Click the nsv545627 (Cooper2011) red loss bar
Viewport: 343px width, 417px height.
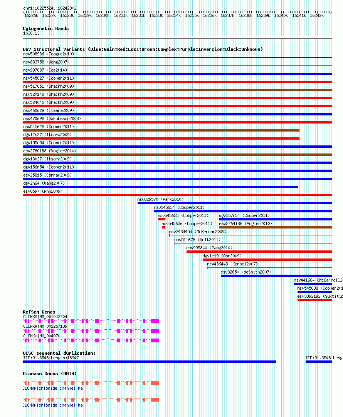(178, 82)
